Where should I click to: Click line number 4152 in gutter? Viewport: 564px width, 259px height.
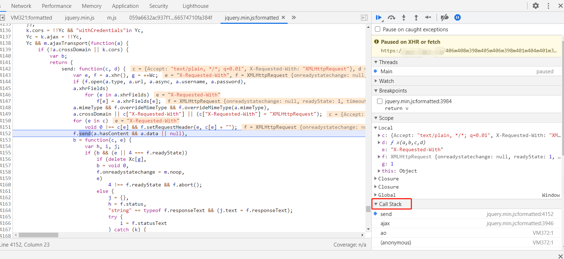[x=6, y=133]
